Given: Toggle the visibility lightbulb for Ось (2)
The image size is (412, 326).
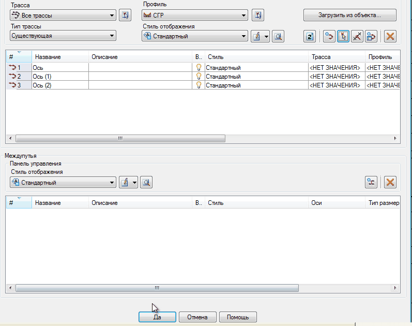Looking at the screenshot, I should [x=198, y=85].
